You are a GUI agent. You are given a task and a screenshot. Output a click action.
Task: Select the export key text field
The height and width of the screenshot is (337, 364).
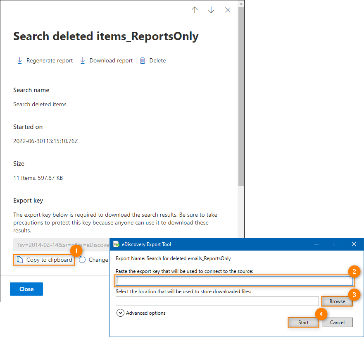point(61,245)
